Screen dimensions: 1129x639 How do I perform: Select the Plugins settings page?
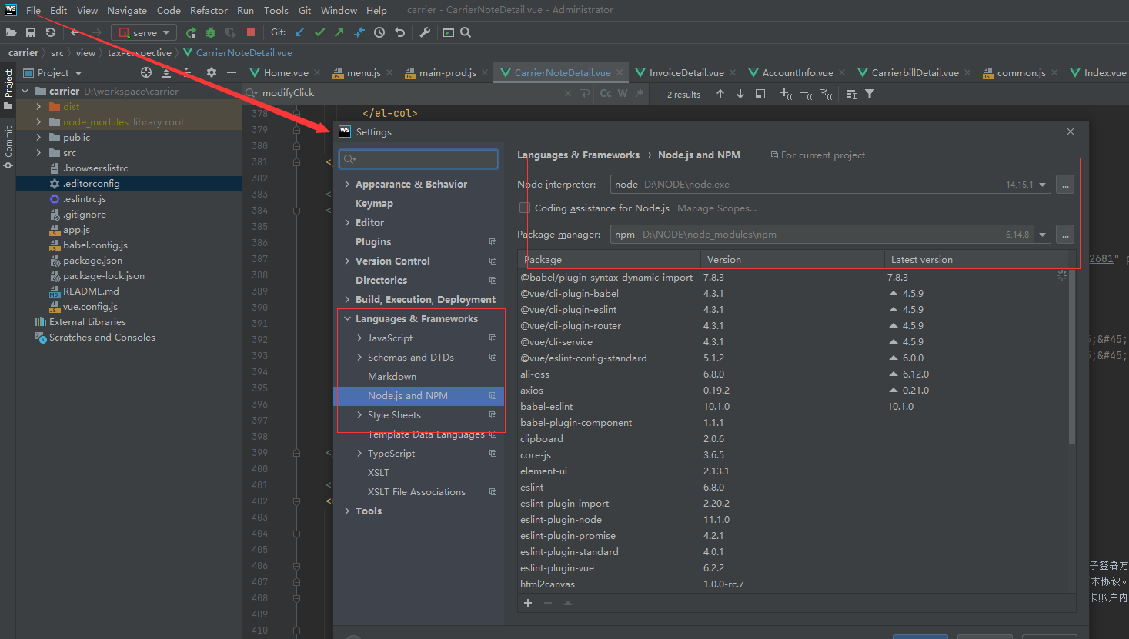tap(373, 242)
